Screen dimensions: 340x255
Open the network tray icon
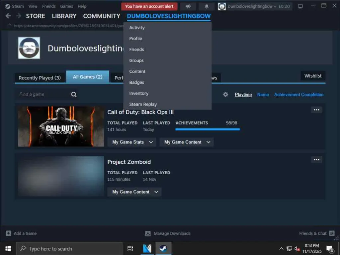click(x=289, y=248)
